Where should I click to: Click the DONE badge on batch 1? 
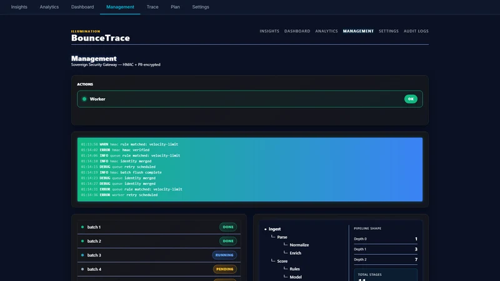click(228, 227)
